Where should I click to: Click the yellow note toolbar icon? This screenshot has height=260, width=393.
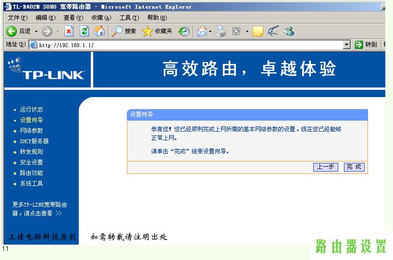coord(258,31)
